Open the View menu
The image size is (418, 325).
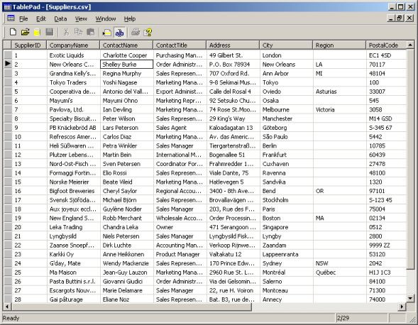pos(81,18)
